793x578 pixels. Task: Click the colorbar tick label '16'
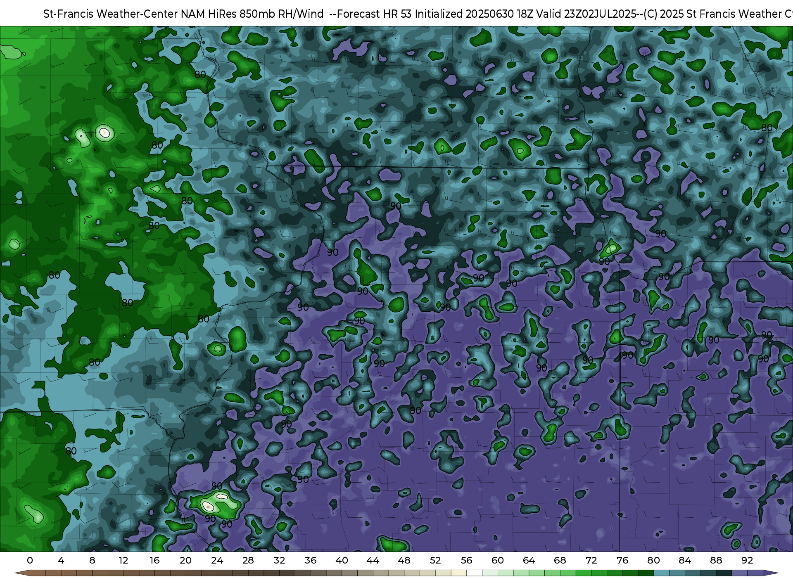[x=154, y=560]
